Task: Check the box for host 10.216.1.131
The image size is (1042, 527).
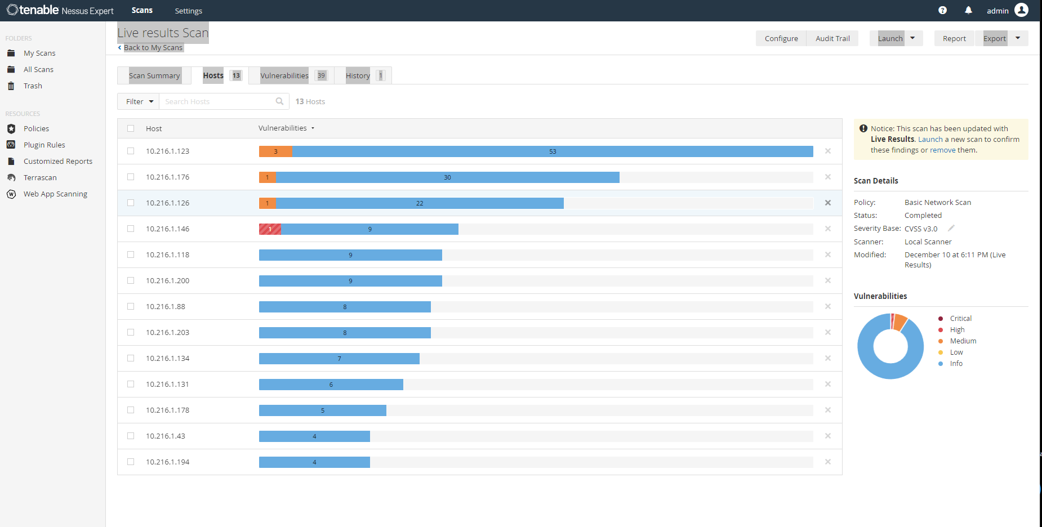Action: (131, 384)
